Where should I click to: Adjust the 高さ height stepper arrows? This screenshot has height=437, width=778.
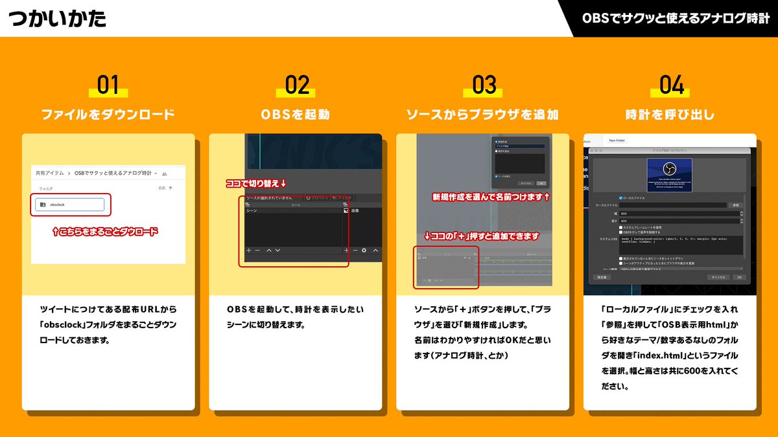742,221
